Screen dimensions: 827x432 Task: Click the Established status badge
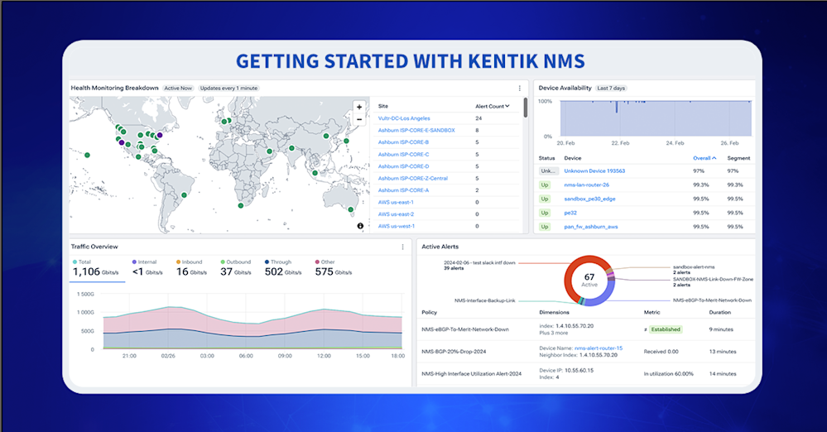pos(666,329)
